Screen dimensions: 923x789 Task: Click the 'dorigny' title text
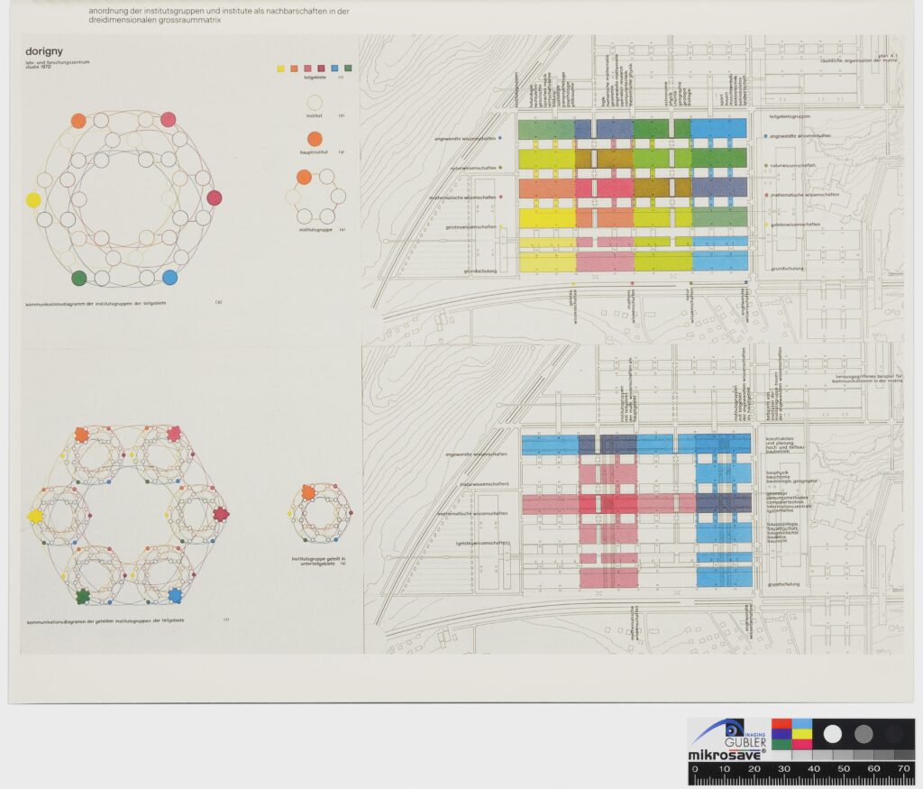(45, 51)
